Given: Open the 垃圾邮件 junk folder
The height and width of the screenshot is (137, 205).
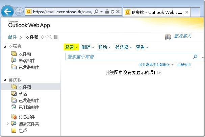Looking at the screenshot, I should [27, 117].
